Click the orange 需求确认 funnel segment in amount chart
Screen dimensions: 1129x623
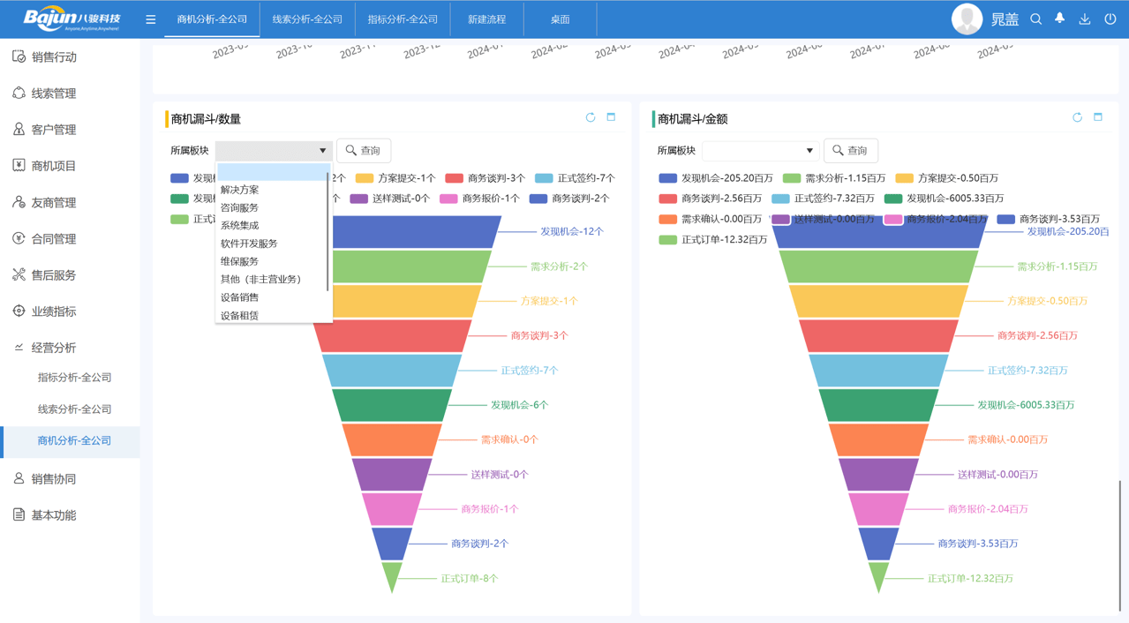[x=878, y=439]
